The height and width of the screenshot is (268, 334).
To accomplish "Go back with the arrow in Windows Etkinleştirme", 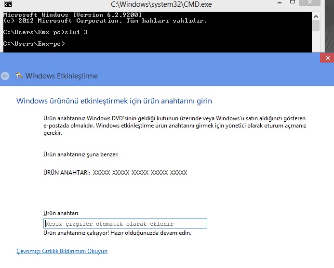I will 5,76.
